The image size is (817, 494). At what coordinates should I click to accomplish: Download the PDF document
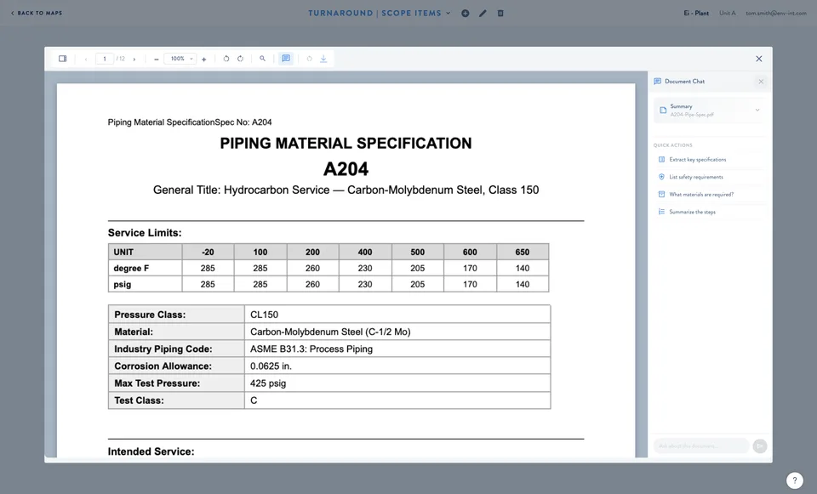[323, 59]
